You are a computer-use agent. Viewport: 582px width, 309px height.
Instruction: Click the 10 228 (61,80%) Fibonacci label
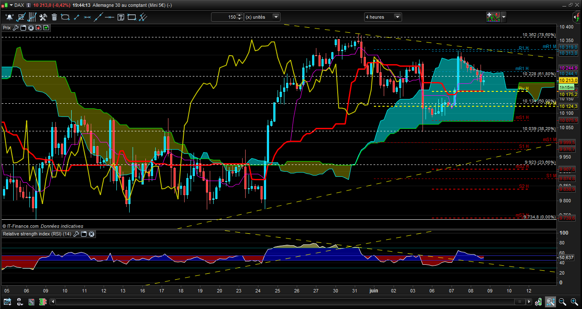coord(539,74)
